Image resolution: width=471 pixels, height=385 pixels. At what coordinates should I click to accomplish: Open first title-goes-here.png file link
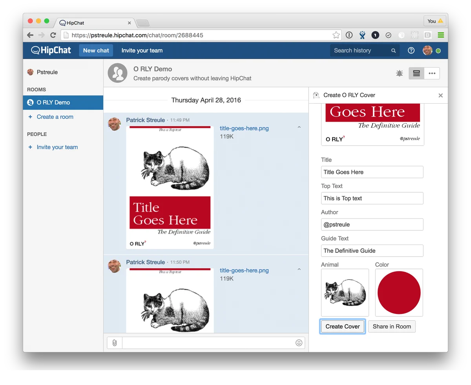point(244,128)
